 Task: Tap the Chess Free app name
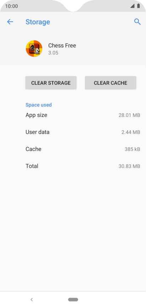62,45
